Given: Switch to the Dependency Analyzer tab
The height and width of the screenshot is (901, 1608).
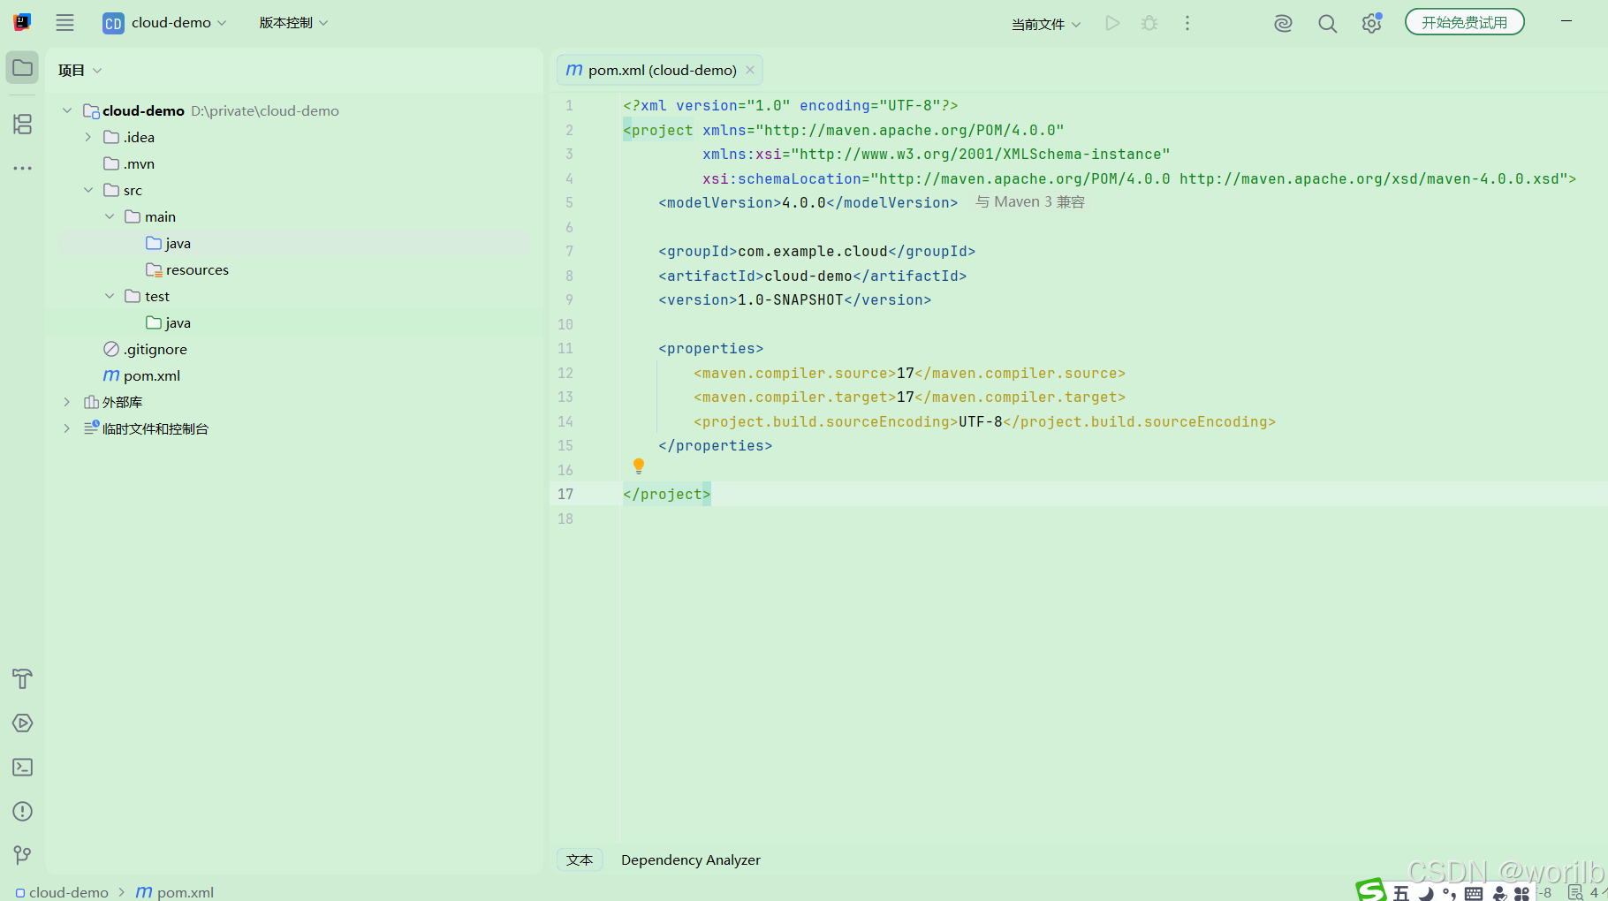Looking at the screenshot, I should (x=691, y=859).
